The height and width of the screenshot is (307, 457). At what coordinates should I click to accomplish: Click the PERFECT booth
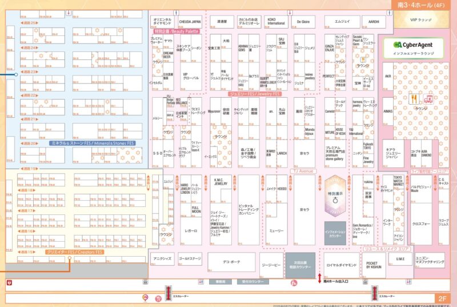click(x=330, y=77)
